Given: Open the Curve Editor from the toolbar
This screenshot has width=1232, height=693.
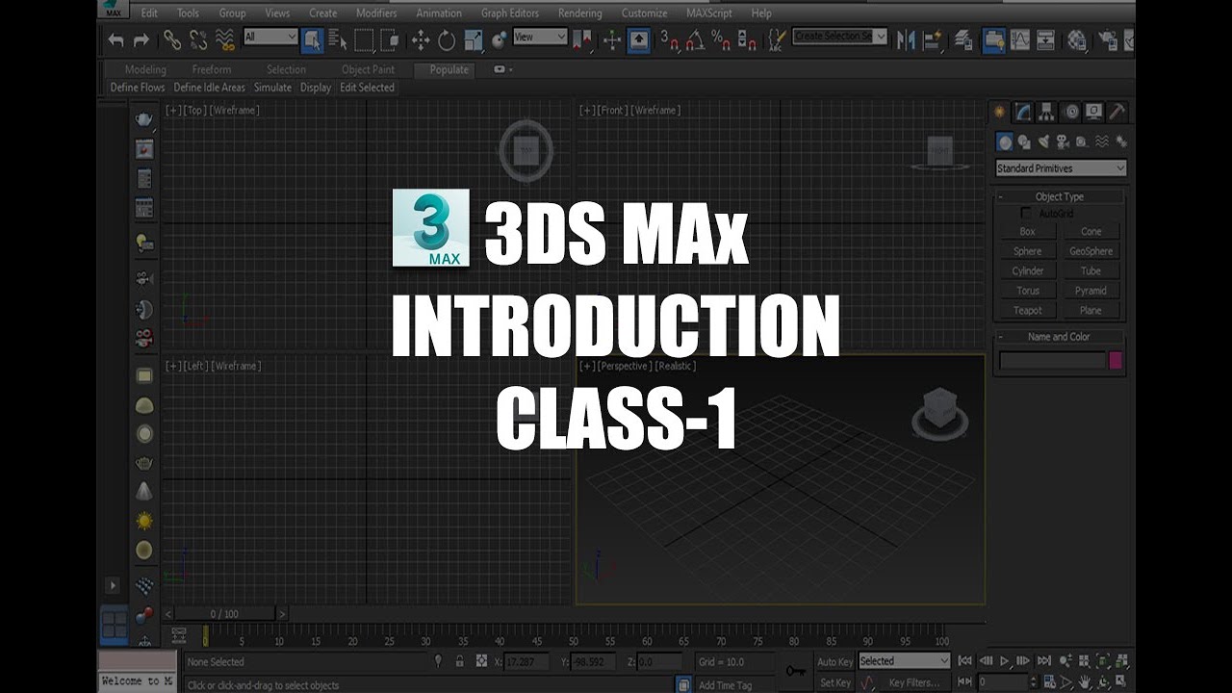Looking at the screenshot, I should [x=1019, y=39].
